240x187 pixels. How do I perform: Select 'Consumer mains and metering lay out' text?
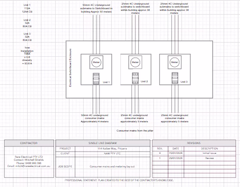click(112, 167)
